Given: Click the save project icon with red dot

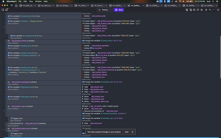Looking at the screenshot, I should [x=7, y=10].
